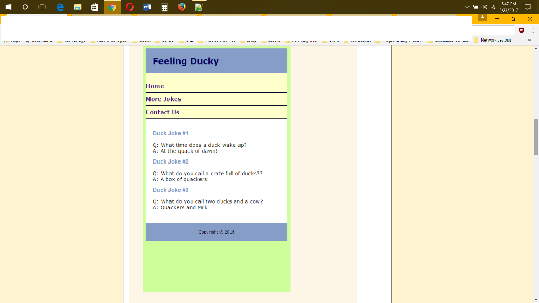The width and height of the screenshot is (539, 303).
Task: Open the Contact Us link
Action: click(x=163, y=112)
